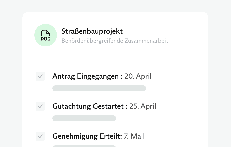Image resolution: width=231 pixels, height=147 pixels.
Task: Click the gray bar under Antrag Eingegangen
Action: point(99,88)
